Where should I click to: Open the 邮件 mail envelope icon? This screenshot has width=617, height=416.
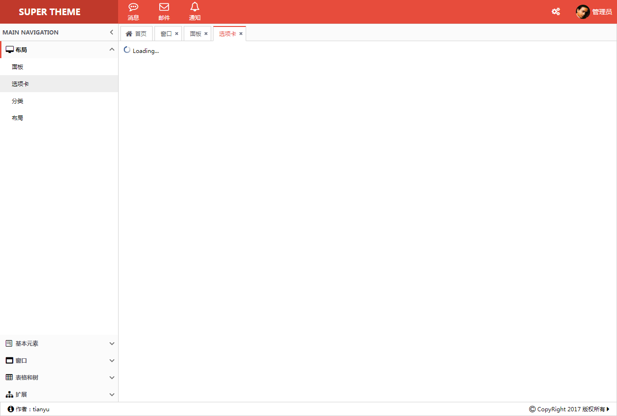pyautogui.click(x=164, y=7)
